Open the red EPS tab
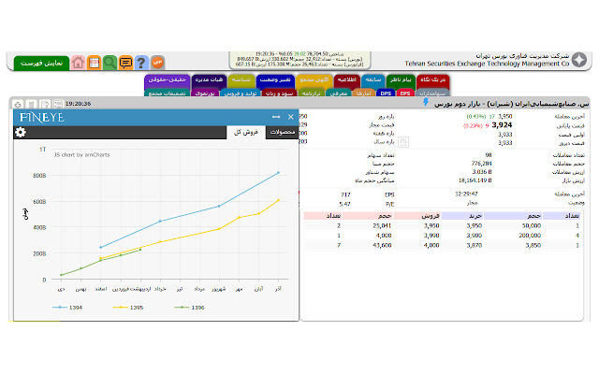Viewport: 599px width, 374px height. pos(405,93)
